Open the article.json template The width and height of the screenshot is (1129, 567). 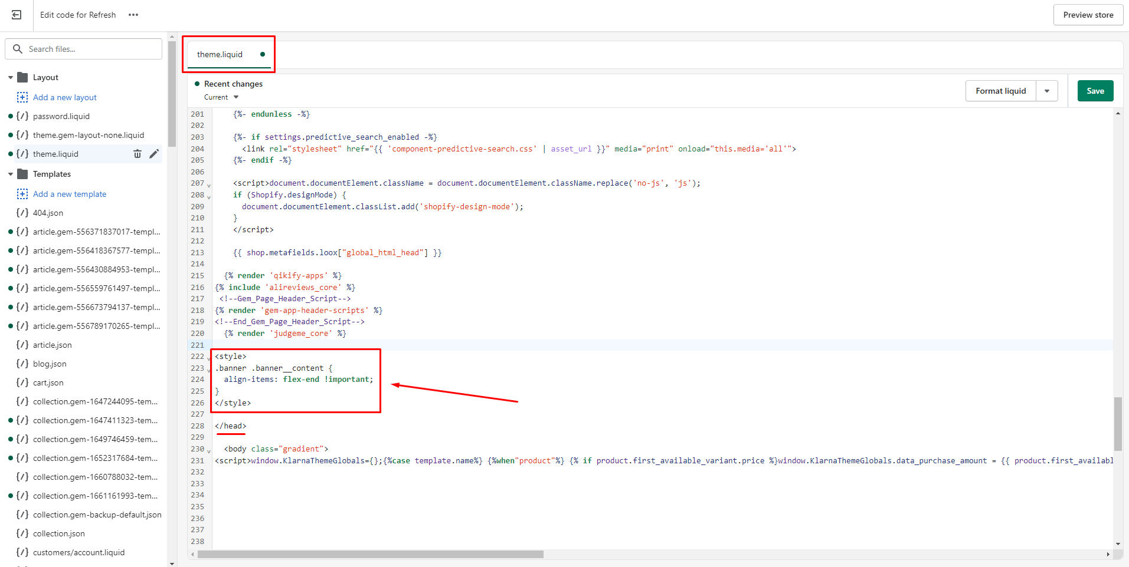[x=53, y=345]
